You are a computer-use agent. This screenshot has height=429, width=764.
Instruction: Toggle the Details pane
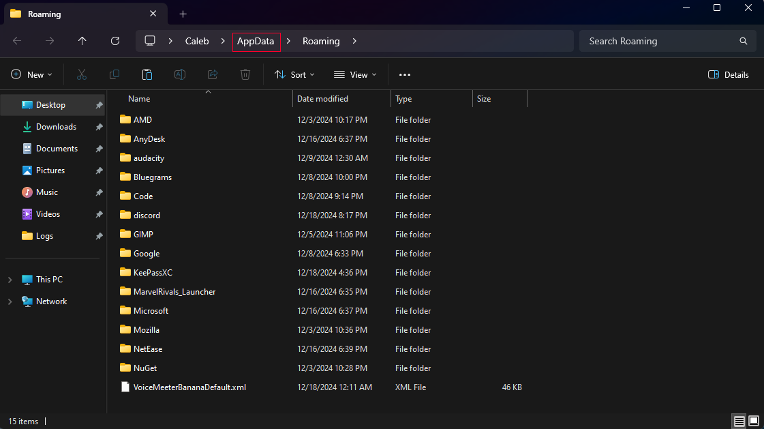pos(728,74)
